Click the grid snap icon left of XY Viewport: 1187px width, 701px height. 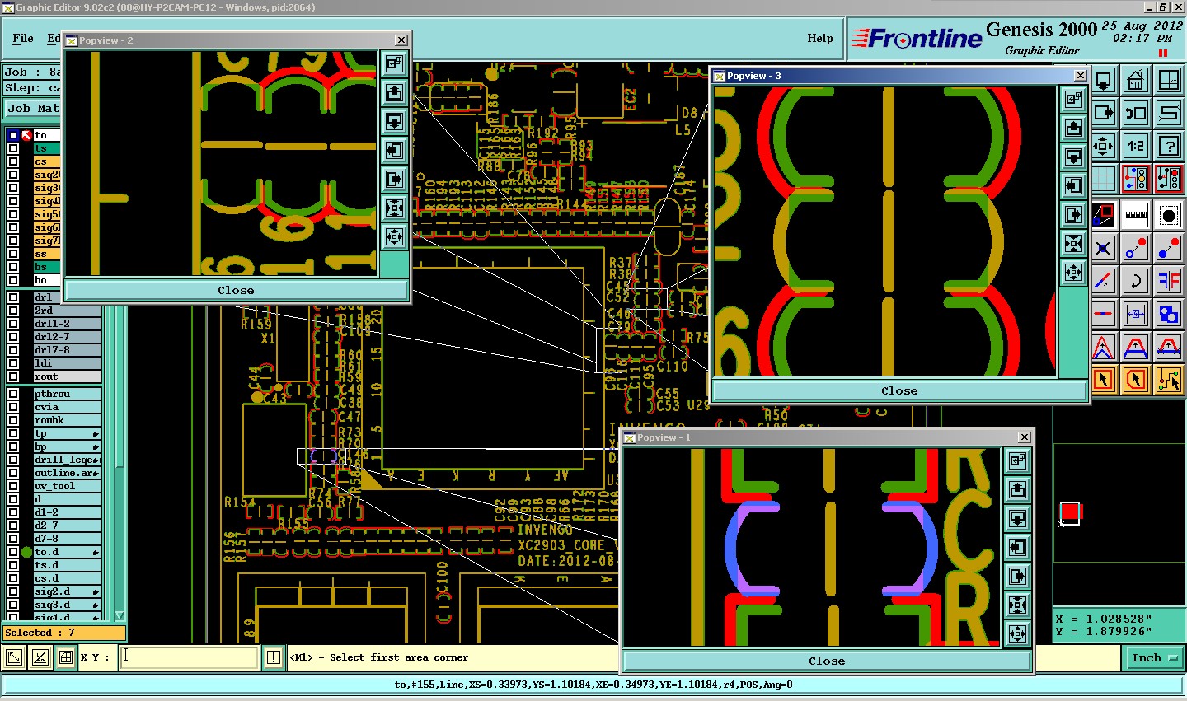(66, 657)
